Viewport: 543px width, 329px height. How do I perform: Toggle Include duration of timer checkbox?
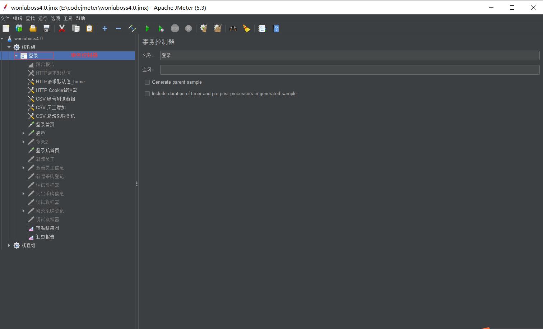[147, 94]
